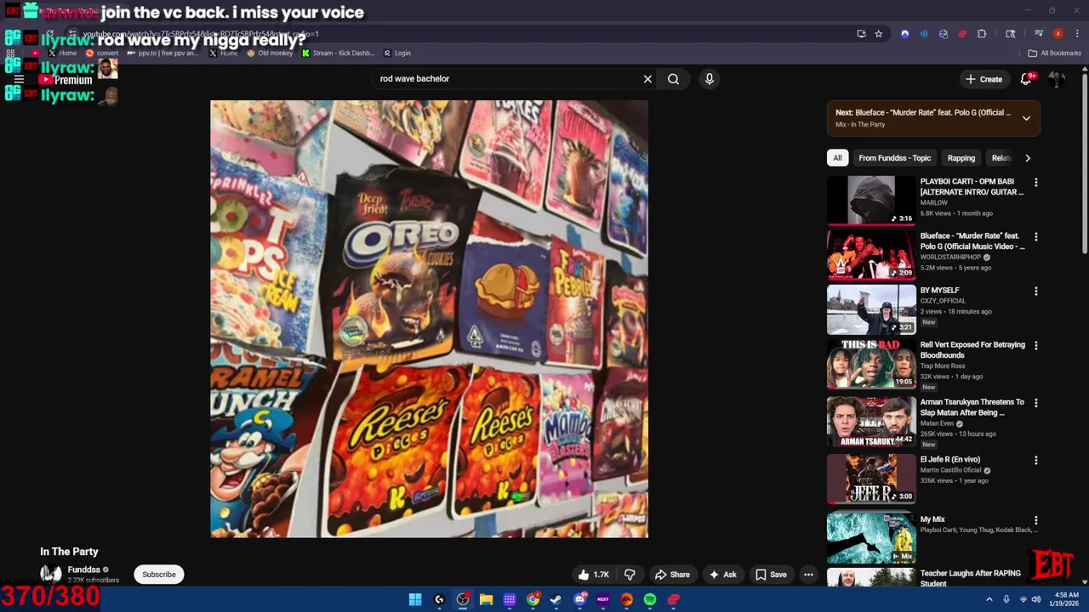Open Discord from the taskbar
Screen dimensions: 1089x612
(x=579, y=599)
